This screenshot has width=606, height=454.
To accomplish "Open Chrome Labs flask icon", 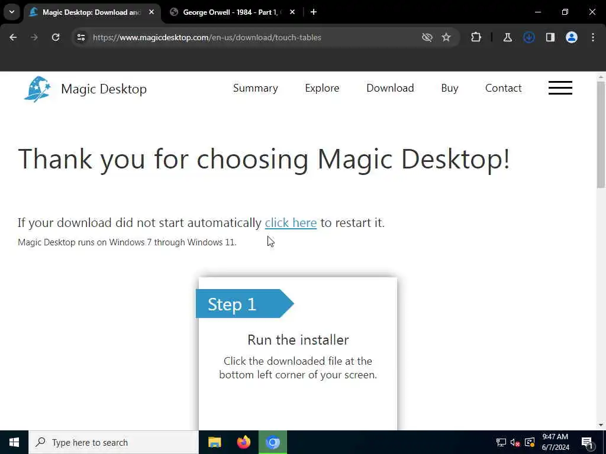I will pyautogui.click(x=507, y=37).
